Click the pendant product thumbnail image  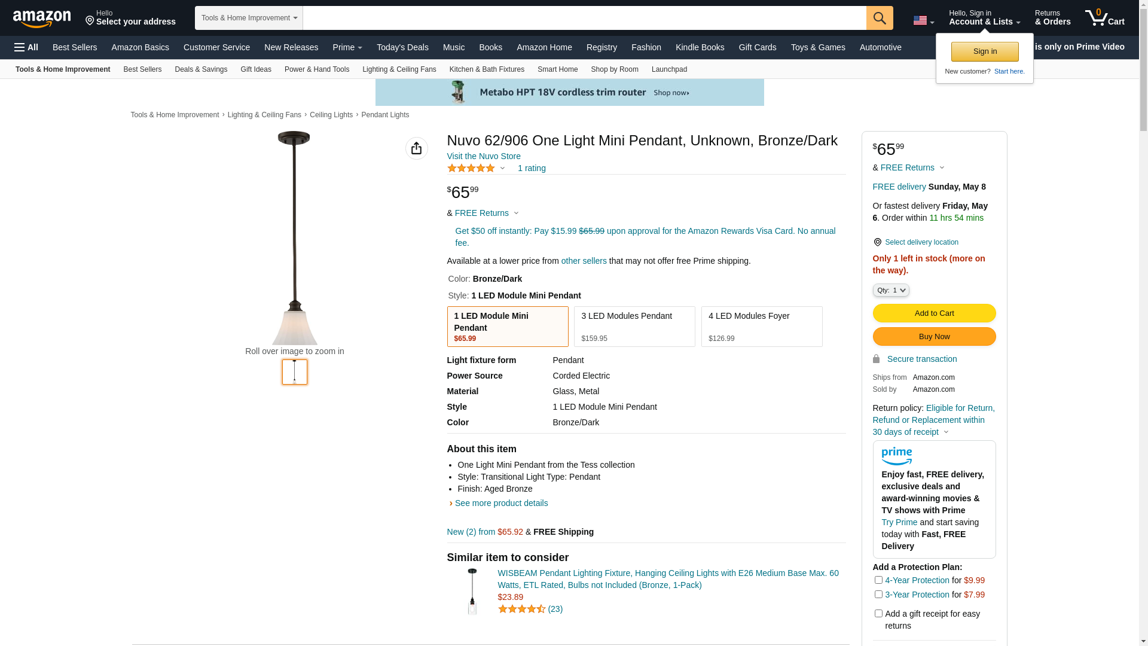tap(295, 372)
